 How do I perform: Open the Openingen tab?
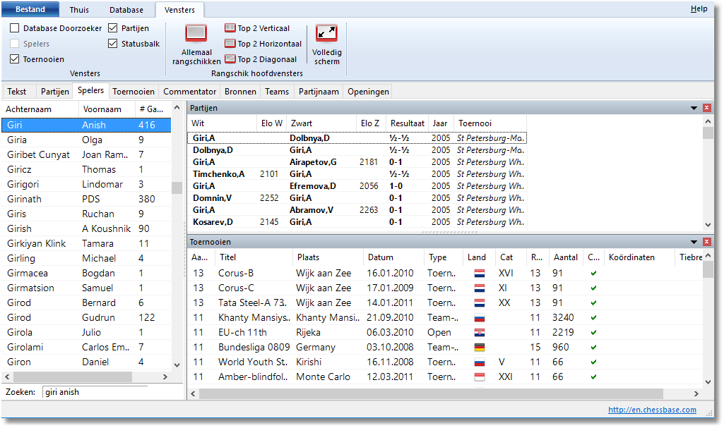367,92
